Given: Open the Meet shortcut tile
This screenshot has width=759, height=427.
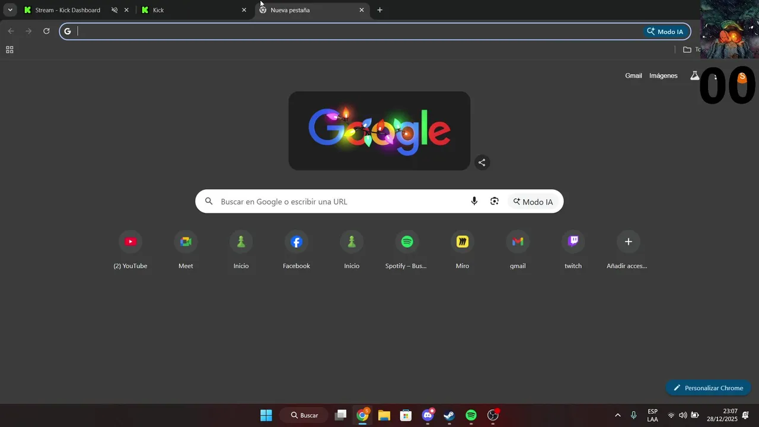Looking at the screenshot, I should tap(186, 250).
